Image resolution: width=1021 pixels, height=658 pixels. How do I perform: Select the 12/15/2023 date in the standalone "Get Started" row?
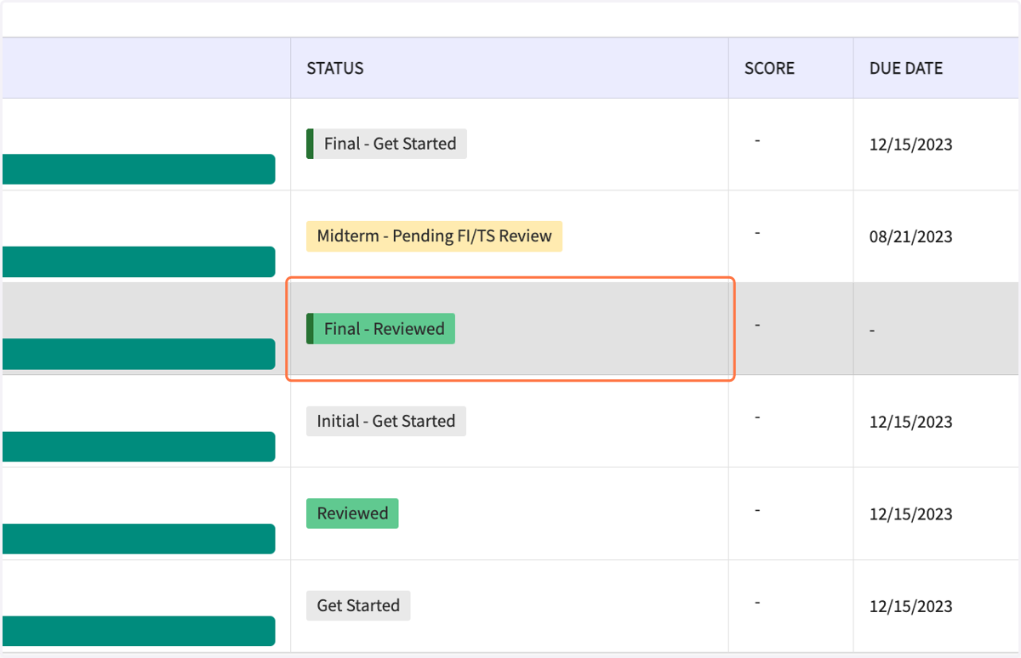click(910, 606)
